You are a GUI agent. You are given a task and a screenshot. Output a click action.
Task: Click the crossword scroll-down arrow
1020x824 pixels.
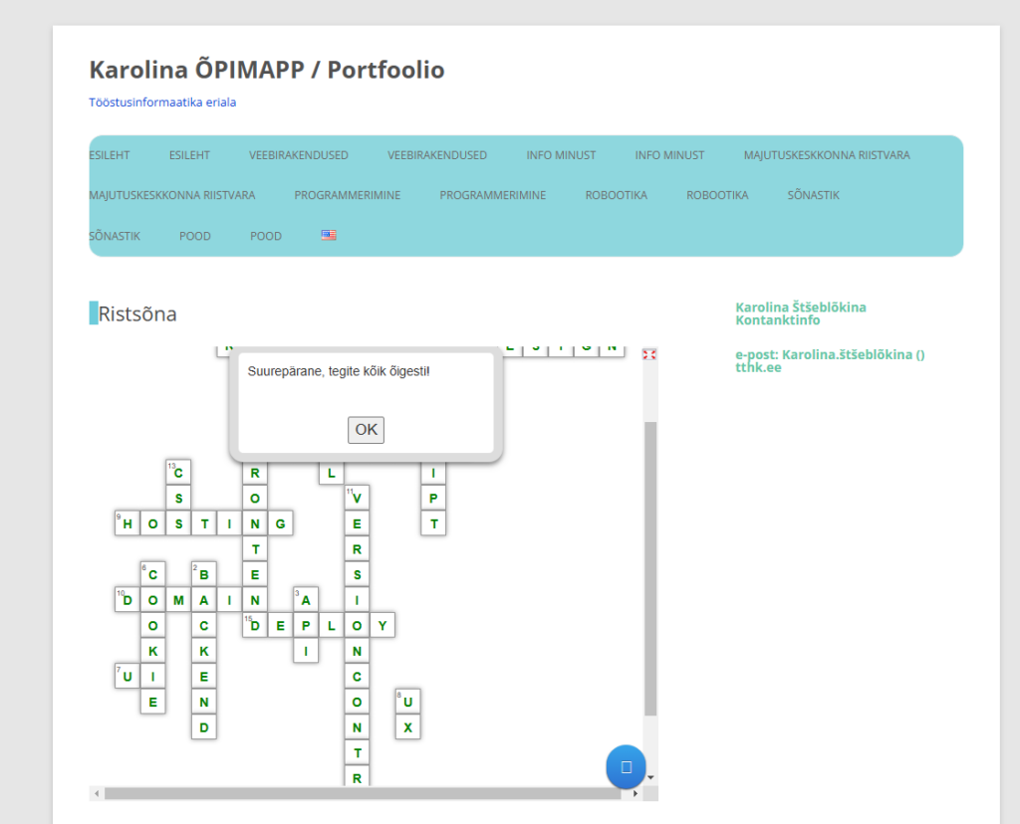click(x=650, y=777)
